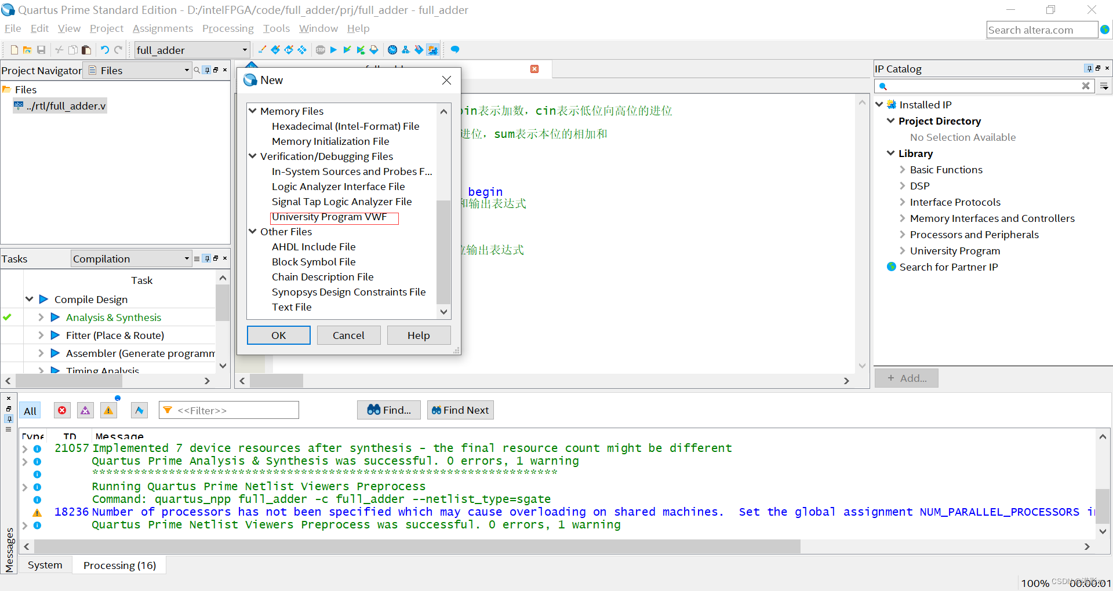Viewport: 1113px width, 591px height.
Task: Close the editor tab with red X
Action: tap(534, 69)
